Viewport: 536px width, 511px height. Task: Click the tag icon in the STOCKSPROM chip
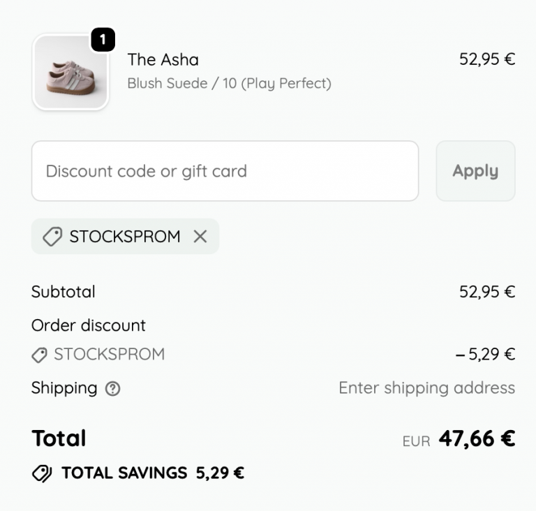pos(52,237)
